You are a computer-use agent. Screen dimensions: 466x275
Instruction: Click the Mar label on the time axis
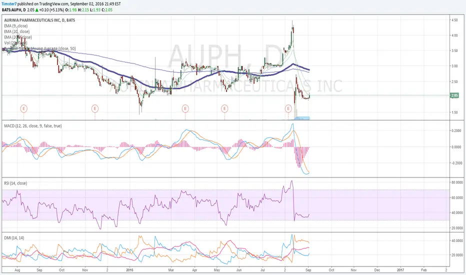[171, 270]
